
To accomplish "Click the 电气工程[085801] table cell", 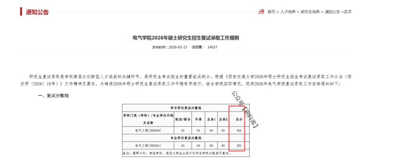I will [x=148, y=145].
